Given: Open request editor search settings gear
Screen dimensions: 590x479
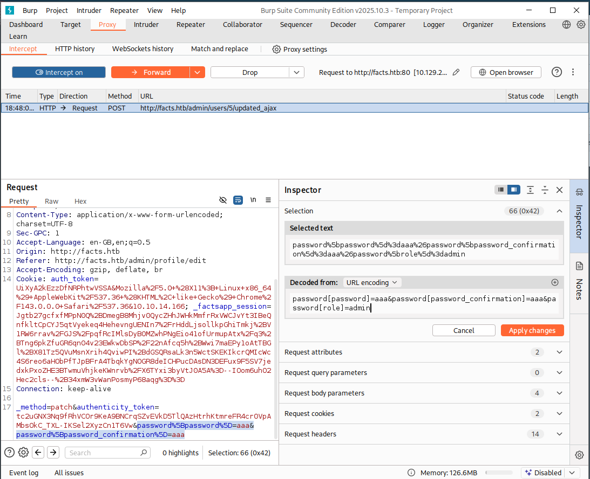Looking at the screenshot, I should click(23, 453).
